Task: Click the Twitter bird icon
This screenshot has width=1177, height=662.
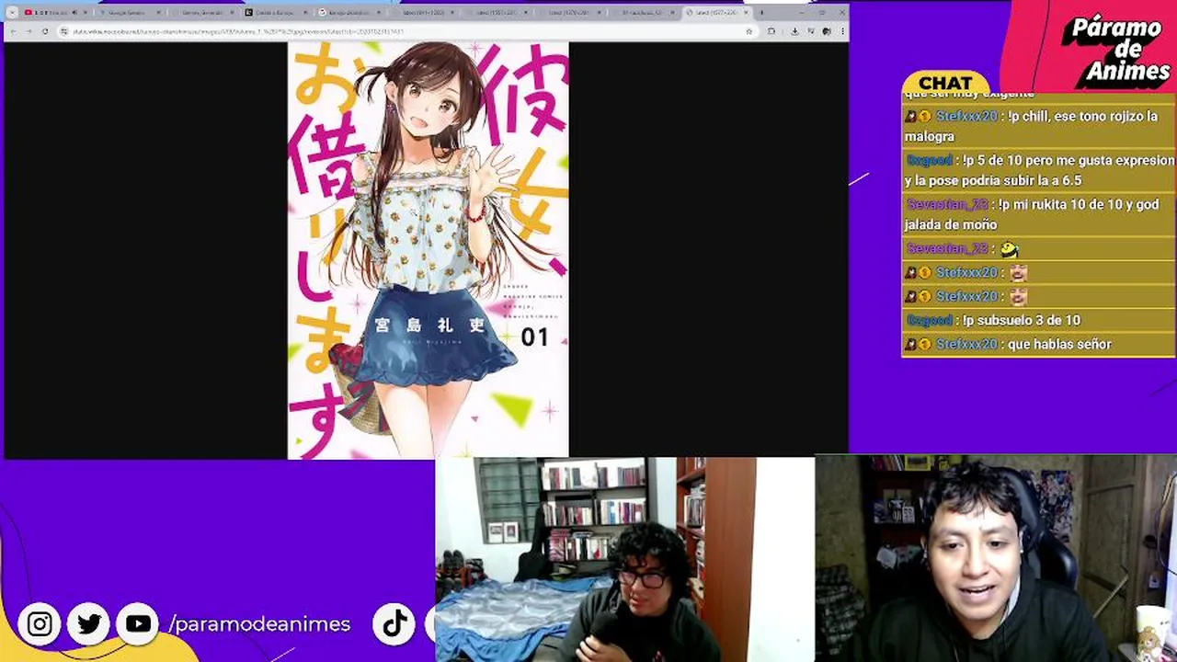Action: (89, 624)
